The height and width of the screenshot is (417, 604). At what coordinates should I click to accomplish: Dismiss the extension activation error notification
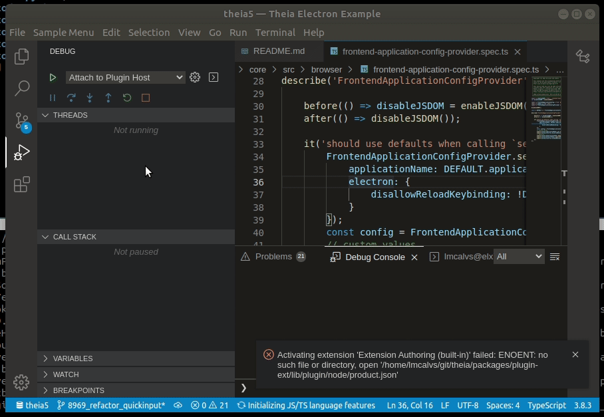tap(575, 354)
